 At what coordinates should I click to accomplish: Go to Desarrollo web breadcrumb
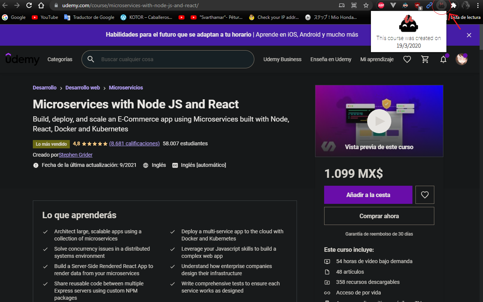click(83, 88)
